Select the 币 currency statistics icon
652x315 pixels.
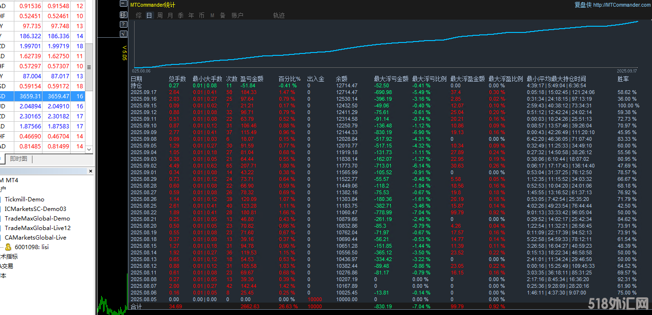coord(201,15)
